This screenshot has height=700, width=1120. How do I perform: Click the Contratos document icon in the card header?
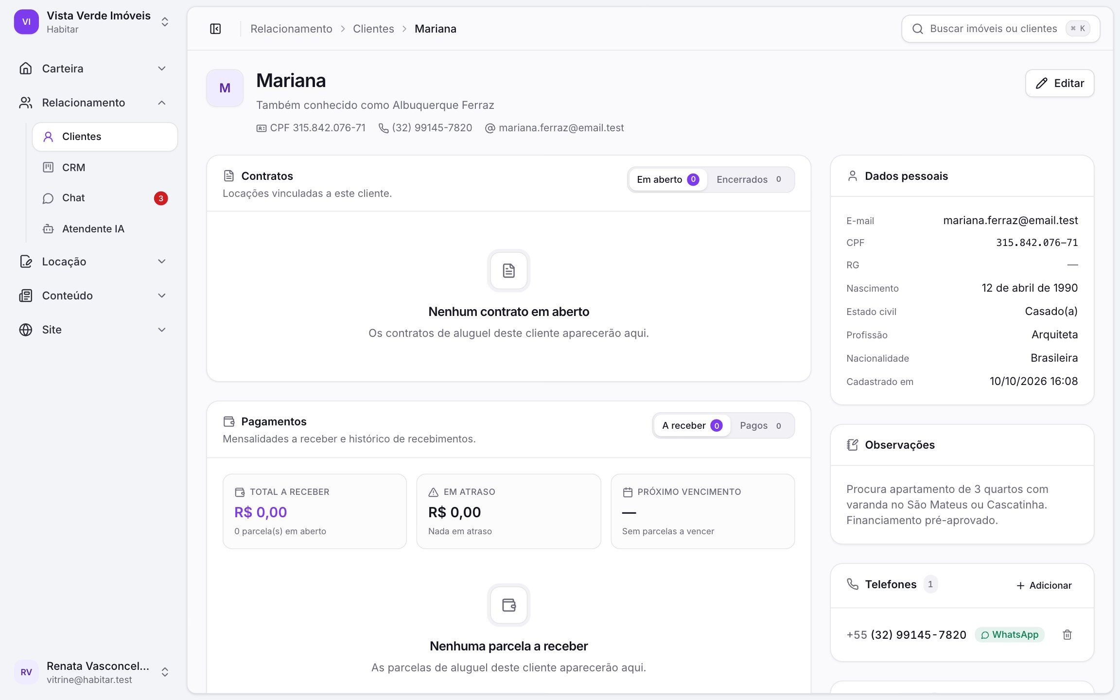(228, 176)
